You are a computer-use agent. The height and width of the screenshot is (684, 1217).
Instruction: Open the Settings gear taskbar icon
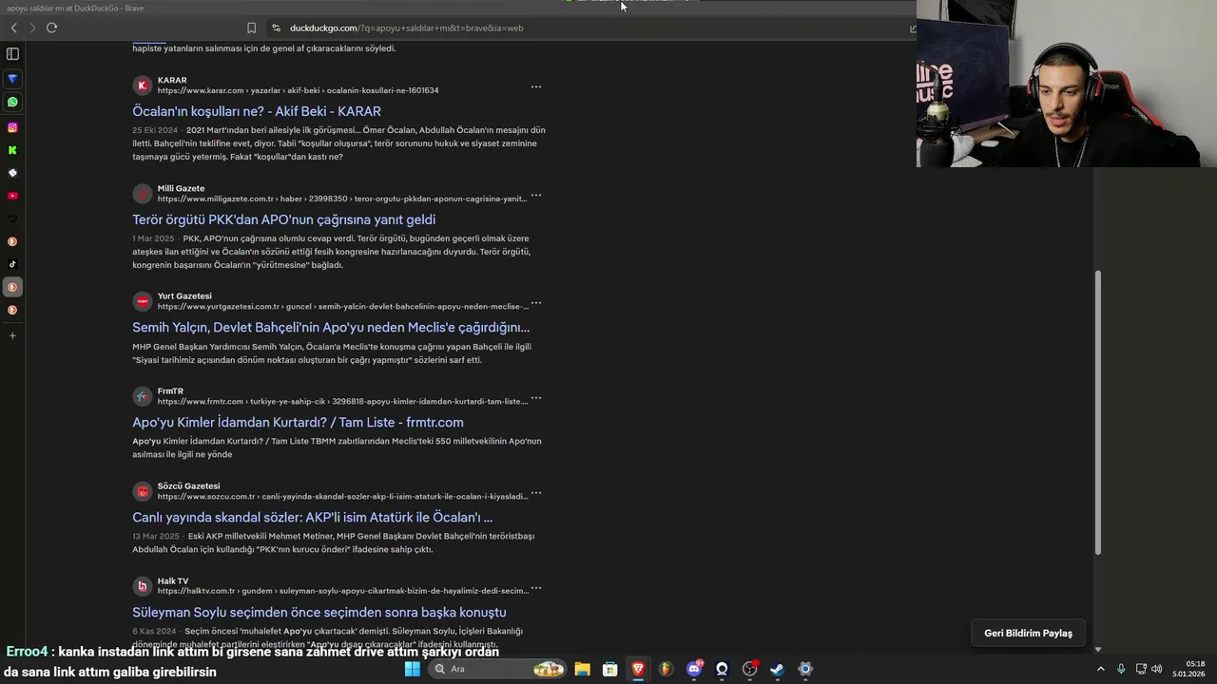point(805,669)
